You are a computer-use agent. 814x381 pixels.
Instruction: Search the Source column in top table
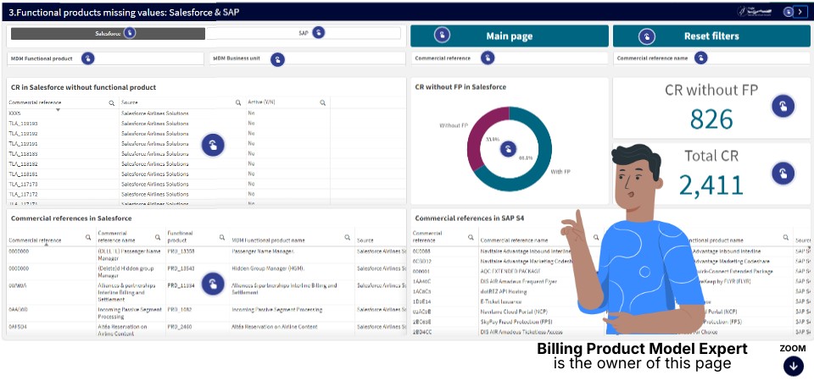click(237, 103)
